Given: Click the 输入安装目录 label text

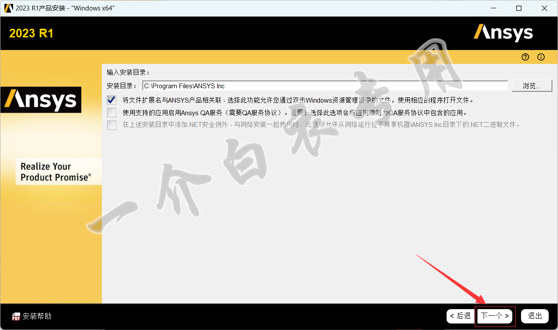Looking at the screenshot, I should pyautogui.click(x=128, y=72).
